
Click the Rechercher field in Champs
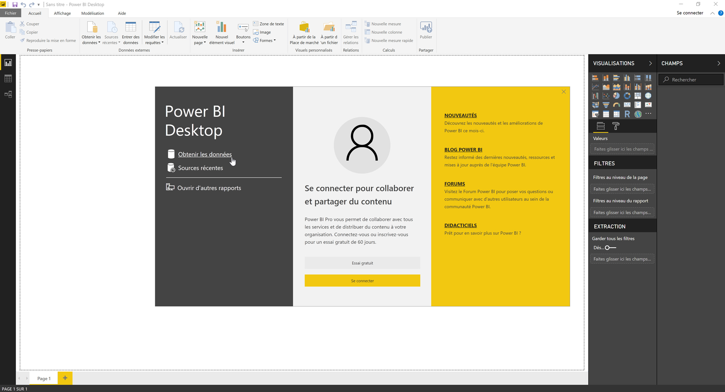pos(691,80)
